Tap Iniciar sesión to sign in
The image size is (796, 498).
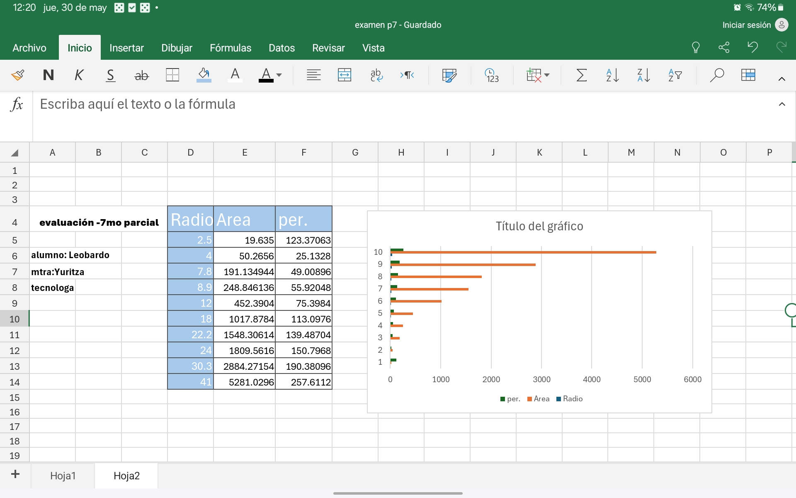[746, 25]
